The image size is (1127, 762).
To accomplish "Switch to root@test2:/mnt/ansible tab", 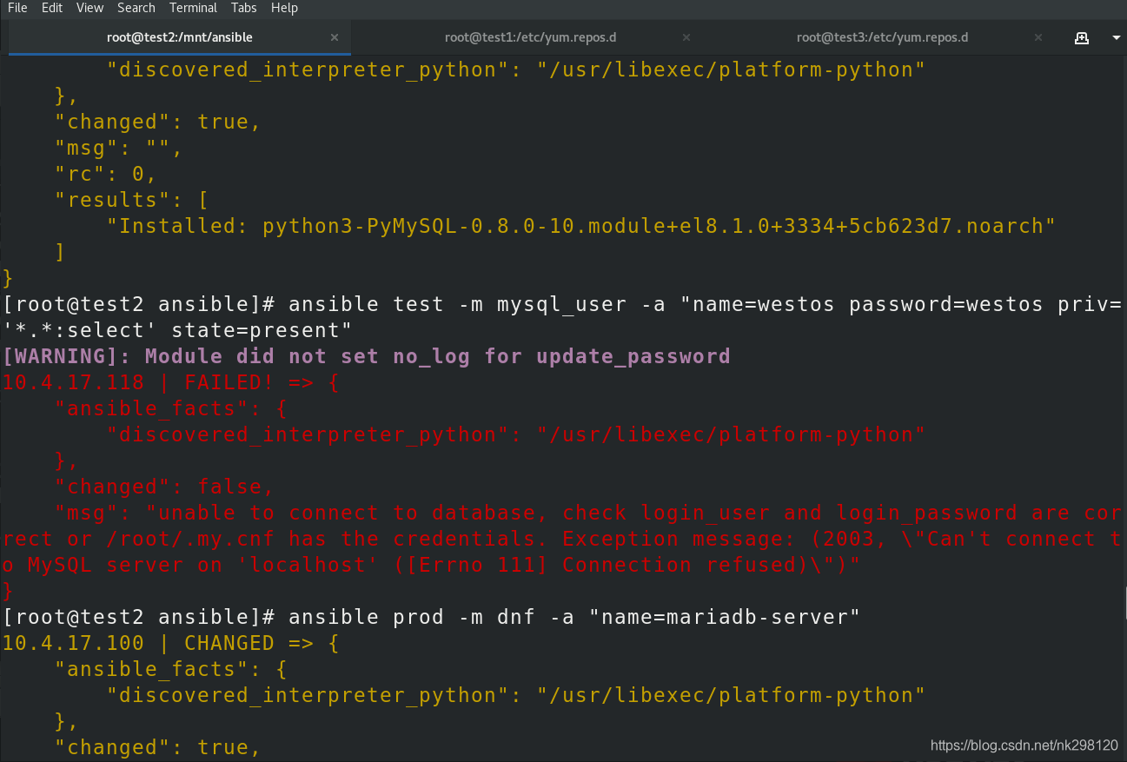I will pos(180,37).
